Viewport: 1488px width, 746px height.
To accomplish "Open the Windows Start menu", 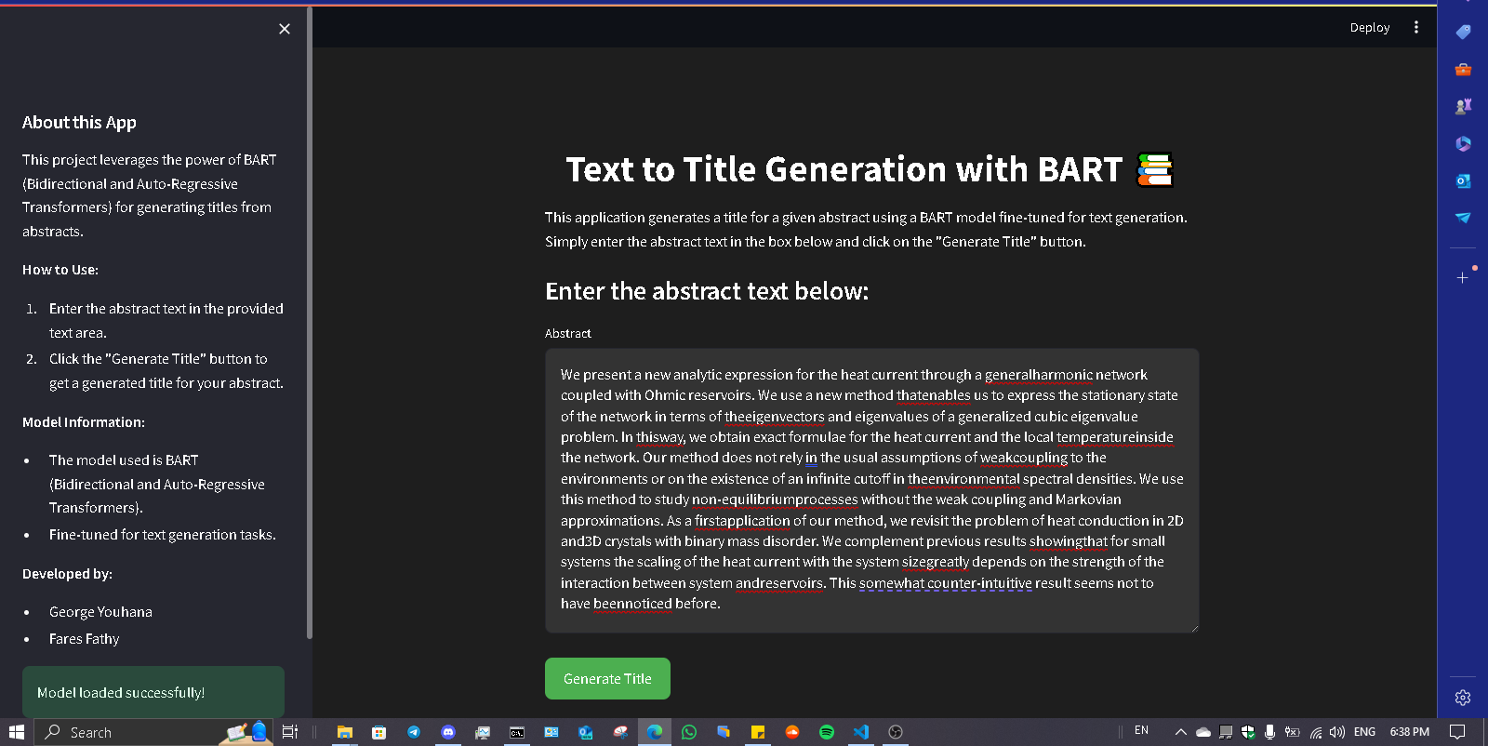I will (16, 732).
